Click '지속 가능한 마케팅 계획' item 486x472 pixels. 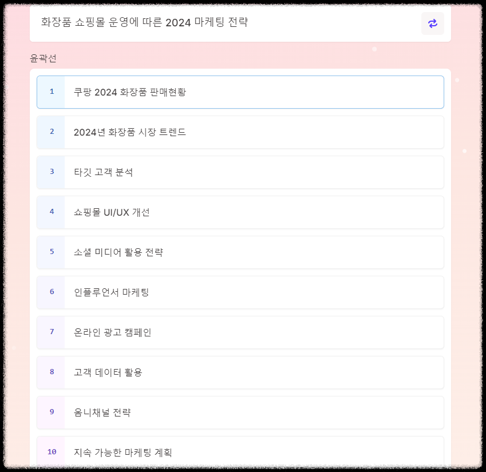[x=240, y=452]
